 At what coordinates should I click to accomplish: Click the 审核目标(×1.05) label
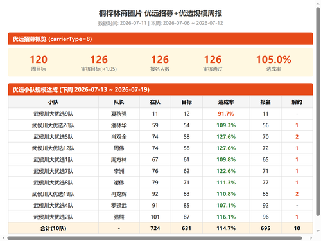click(99, 69)
